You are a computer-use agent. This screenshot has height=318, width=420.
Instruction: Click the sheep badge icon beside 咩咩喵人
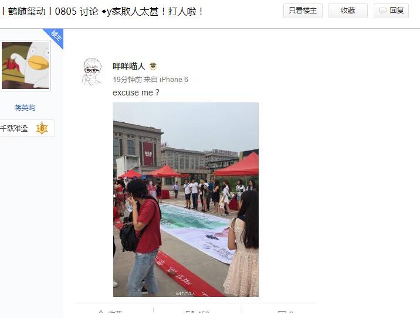click(x=153, y=66)
